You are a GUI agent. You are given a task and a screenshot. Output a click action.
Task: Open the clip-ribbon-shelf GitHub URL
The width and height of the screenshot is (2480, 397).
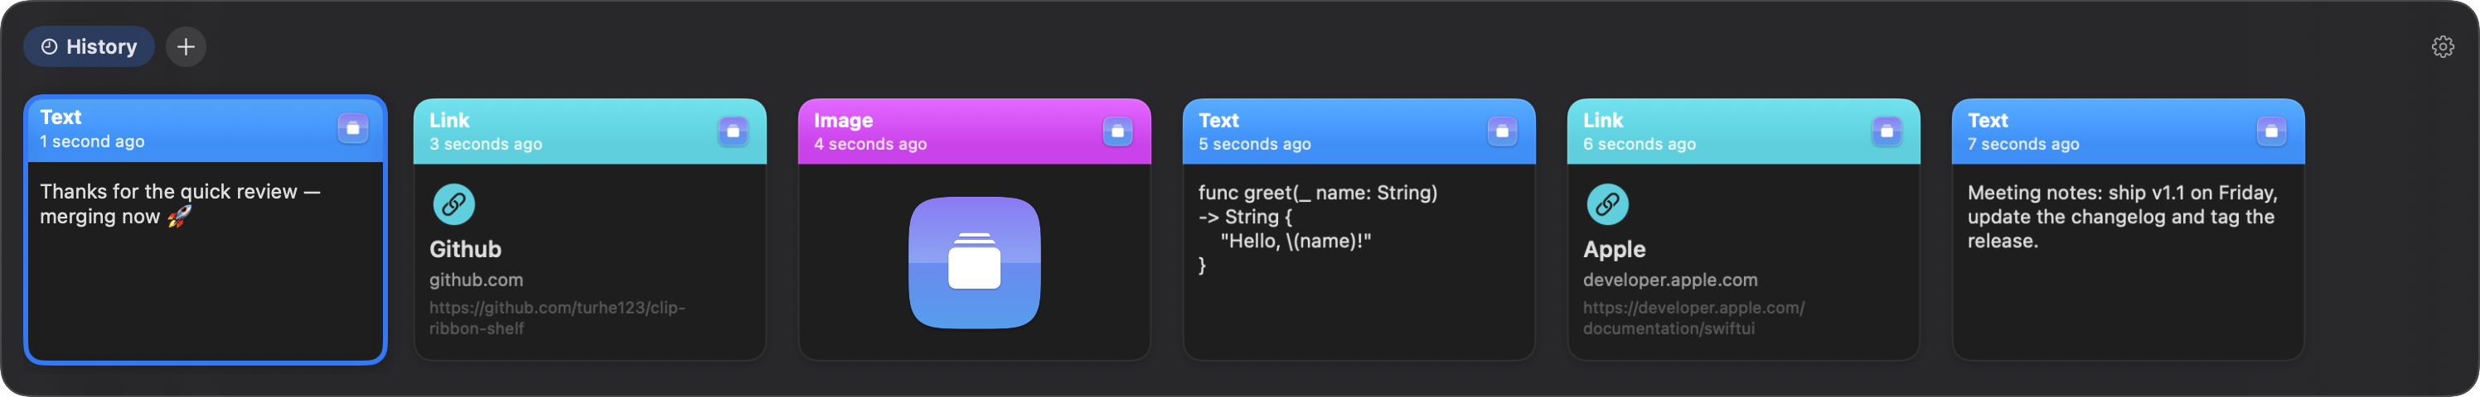tap(558, 318)
